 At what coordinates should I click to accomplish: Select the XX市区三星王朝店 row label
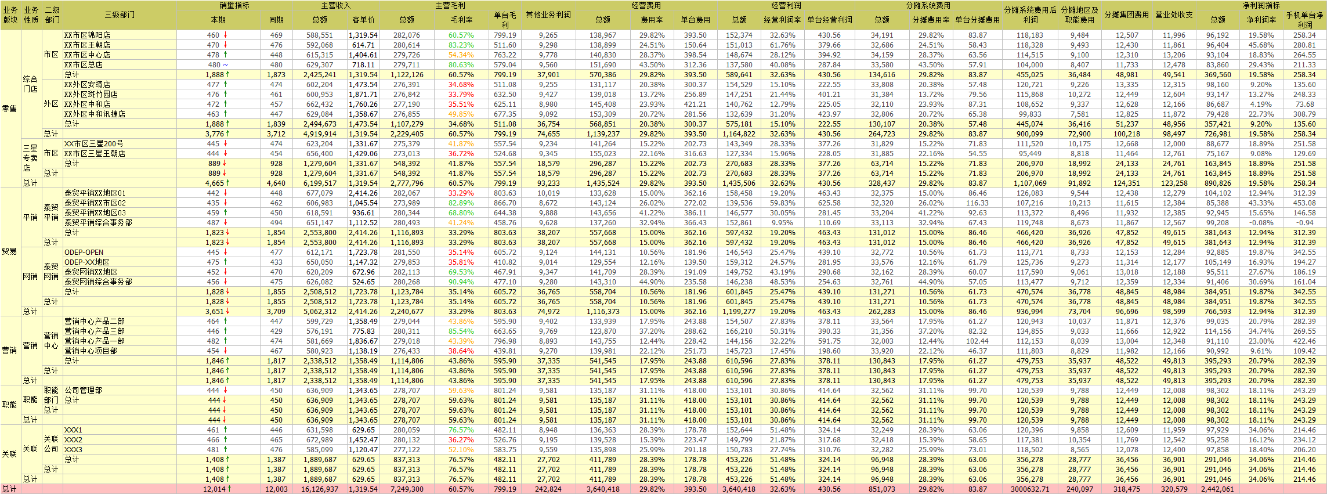coord(95,154)
